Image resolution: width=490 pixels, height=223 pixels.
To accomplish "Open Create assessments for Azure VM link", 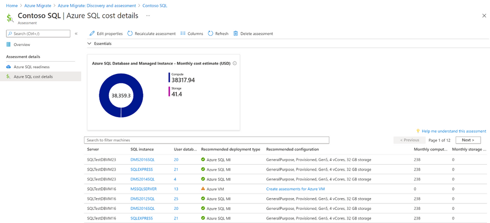I will 296,189.
